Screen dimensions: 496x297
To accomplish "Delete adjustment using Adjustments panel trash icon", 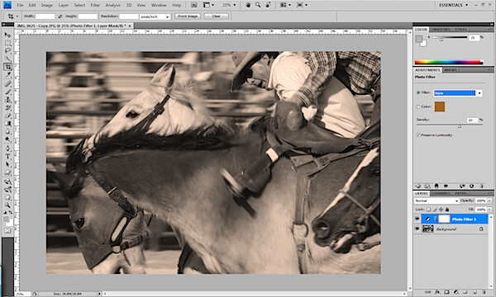I will click(x=482, y=186).
